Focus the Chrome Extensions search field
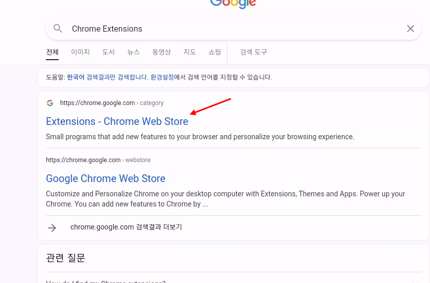This screenshot has width=430, height=283. [x=233, y=29]
